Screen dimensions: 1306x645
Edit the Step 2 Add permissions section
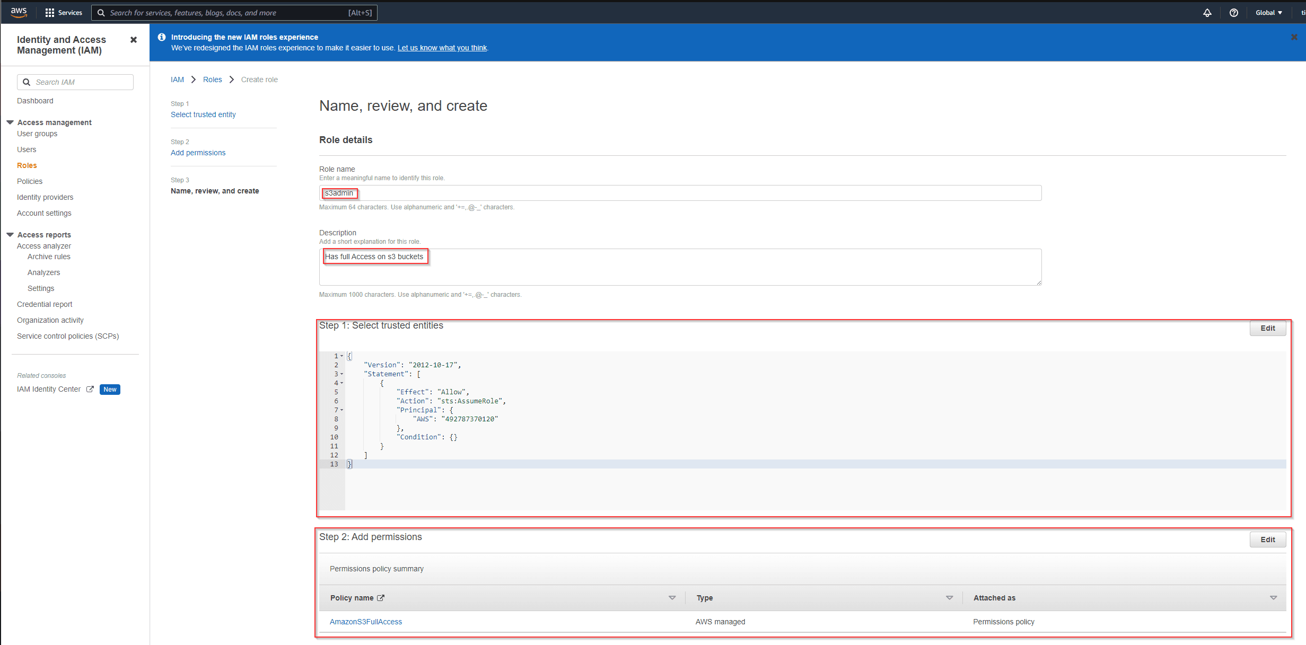pos(1267,540)
